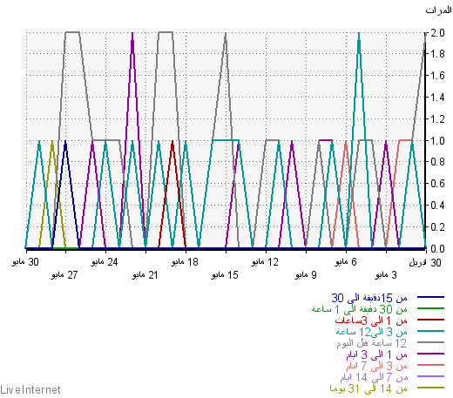Click the x-axis date "30 مايو"
The height and width of the screenshot is (398, 453).
[25, 262]
